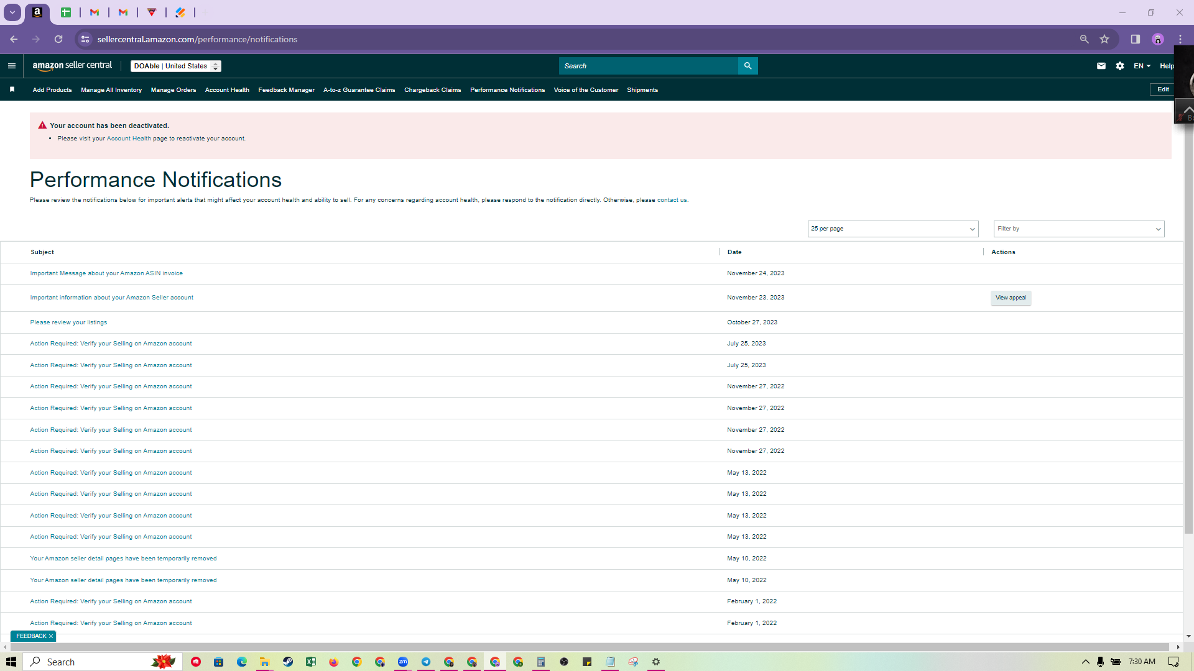The height and width of the screenshot is (671, 1194).
Task: Click the Windows taskbar Search box
Action: [x=103, y=662]
